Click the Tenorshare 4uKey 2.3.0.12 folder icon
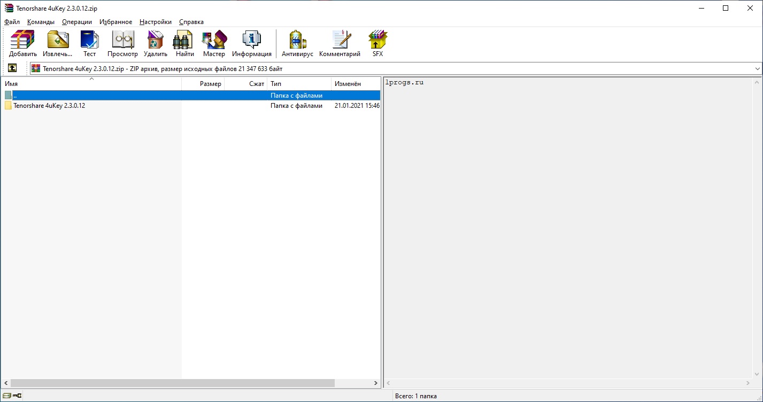The height and width of the screenshot is (402, 763). [8, 106]
